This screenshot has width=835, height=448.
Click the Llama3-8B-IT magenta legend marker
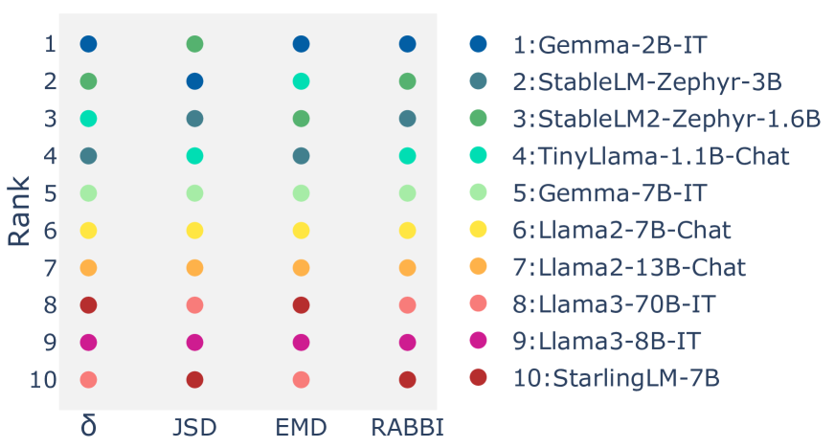click(x=478, y=340)
